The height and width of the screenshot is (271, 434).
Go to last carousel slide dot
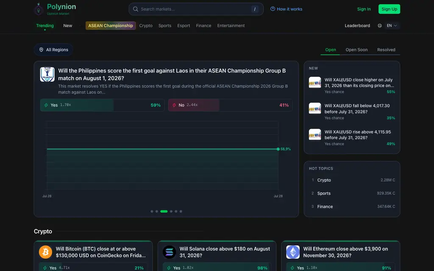(x=181, y=211)
